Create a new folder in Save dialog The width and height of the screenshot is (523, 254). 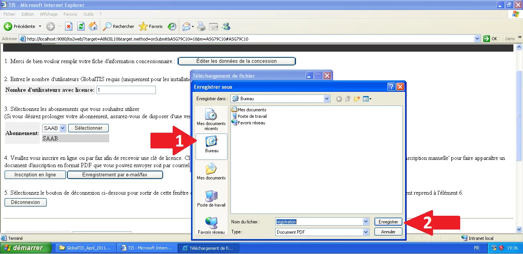[357, 98]
